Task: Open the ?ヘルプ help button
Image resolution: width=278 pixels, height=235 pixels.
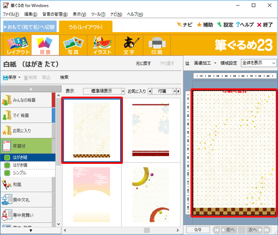Action: click(x=245, y=24)
